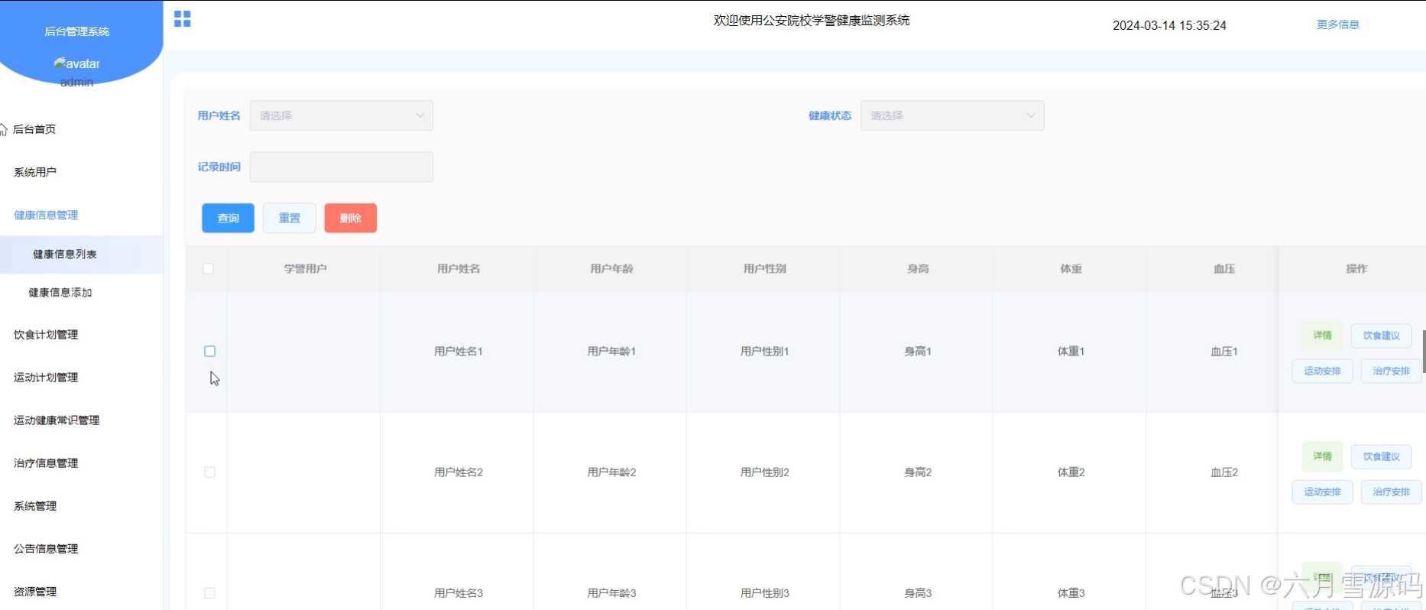Click the vertical scrollbar at right edge
Image resolution: width=1426 pixels, height=610 pixels.
[1424, 352]
